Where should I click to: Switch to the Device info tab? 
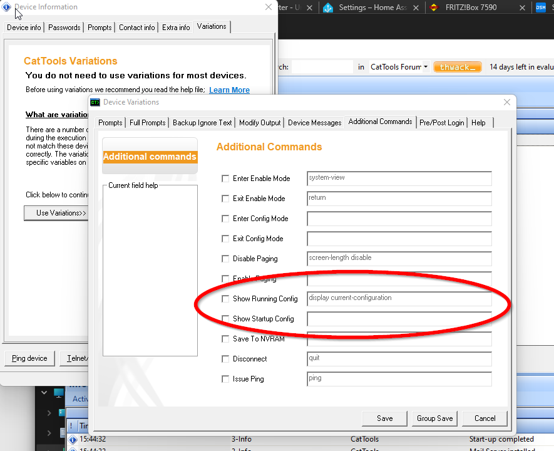coord(24,28)
